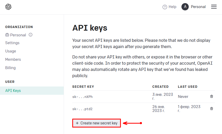Viewport: 222px width, 134px height.
Task: Select the sk-...nXPh key row text
Action: (82, 97)
